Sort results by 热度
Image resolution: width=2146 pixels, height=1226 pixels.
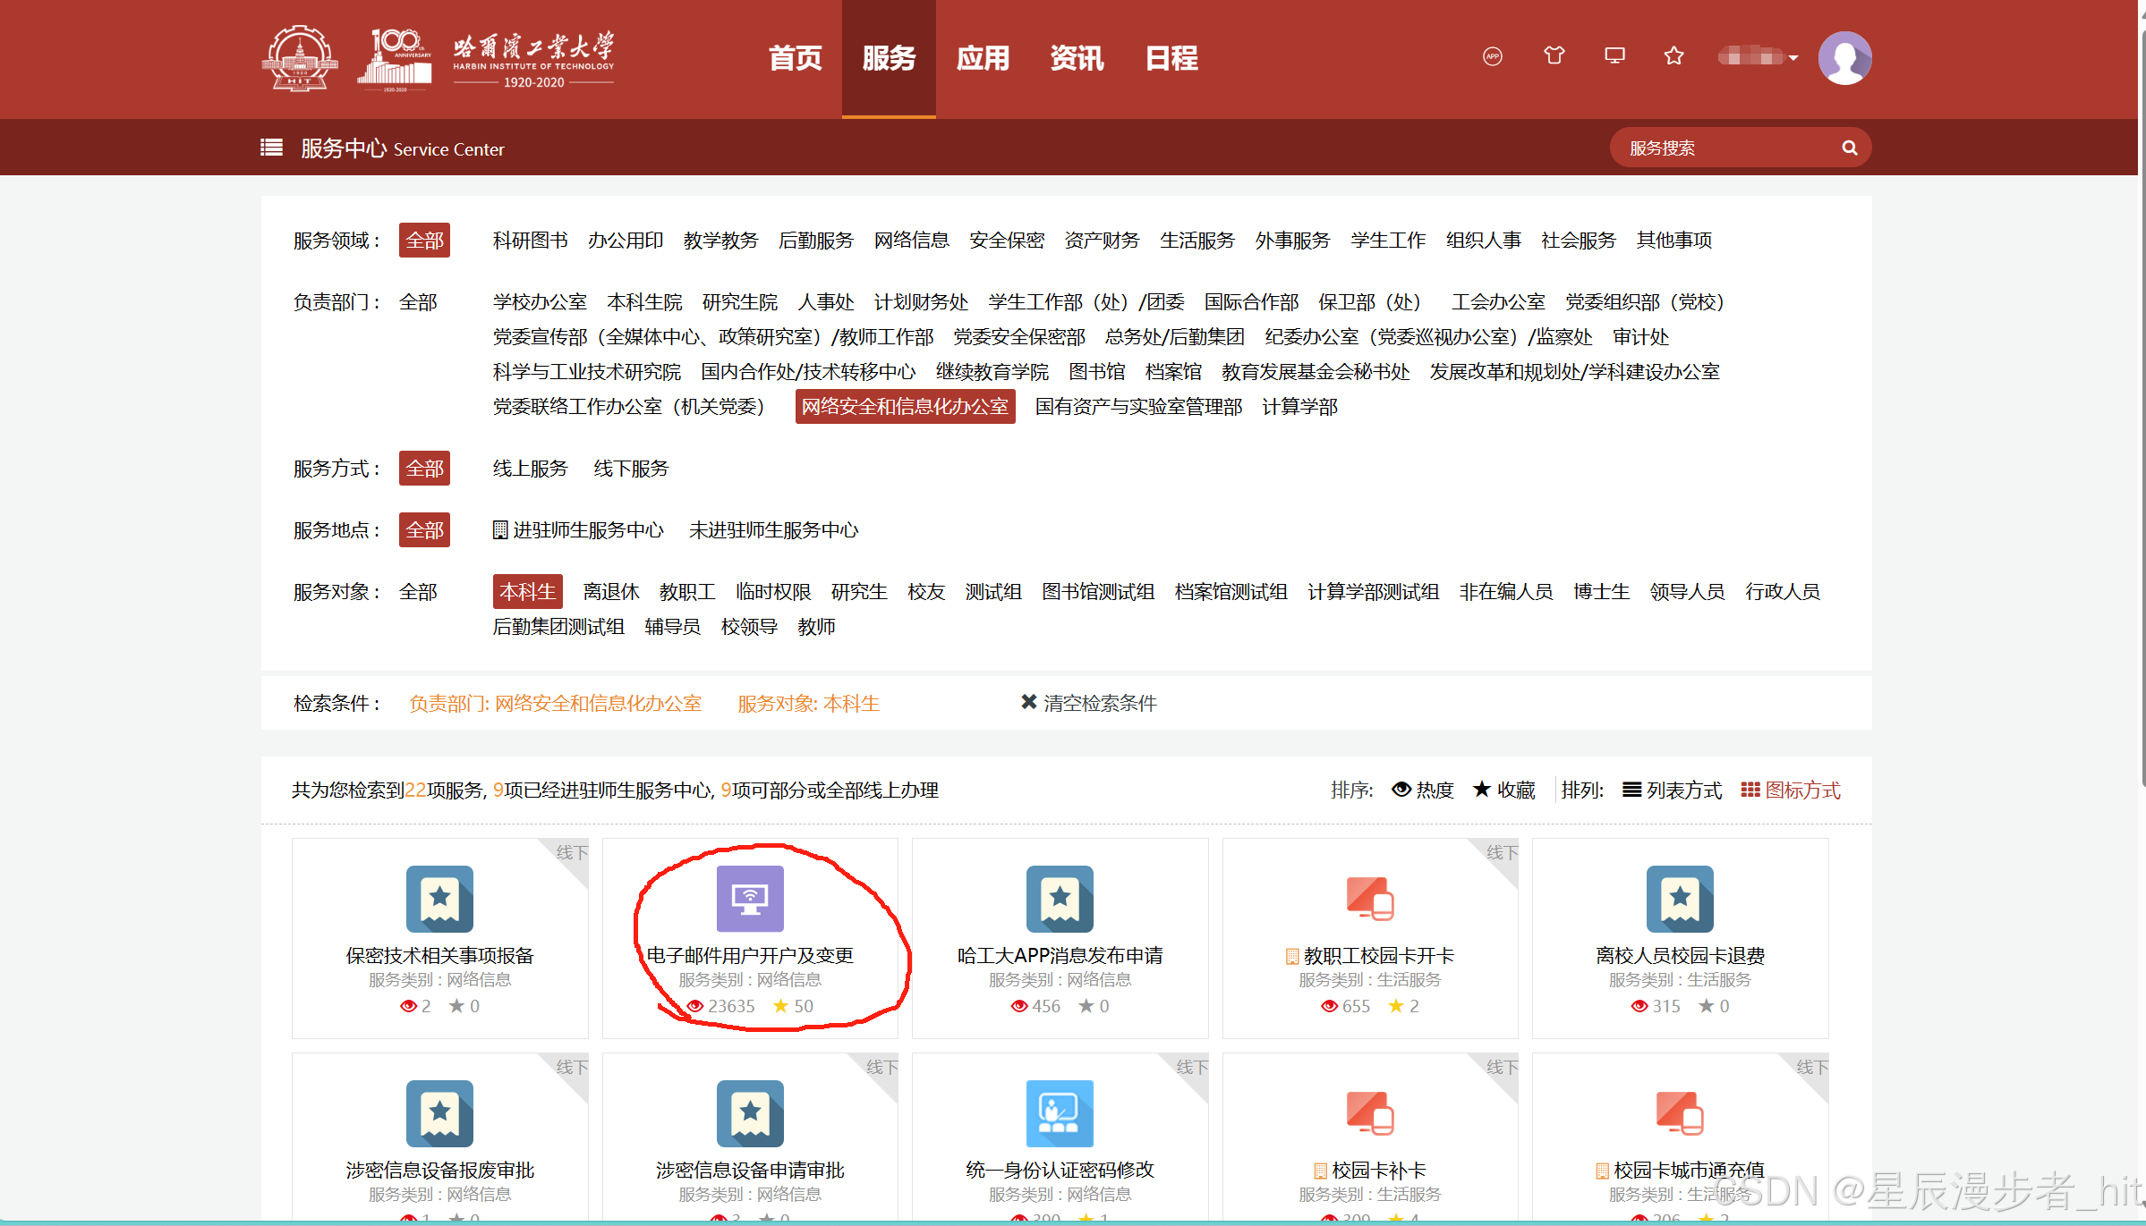coord(1423,791)
